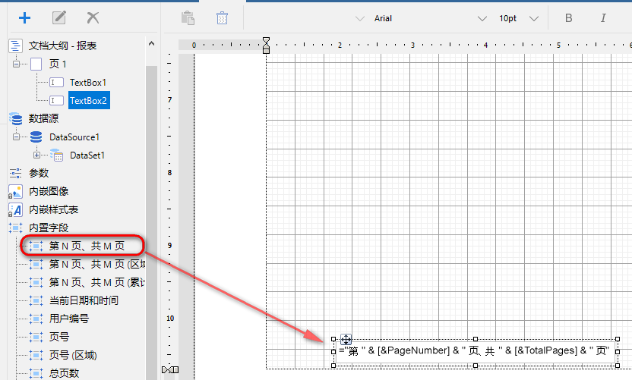The width and height of the screenshot is (632, 380).
Task: Click the 内嵌样式表 stylesheet icon
Action: pos(15,209)
